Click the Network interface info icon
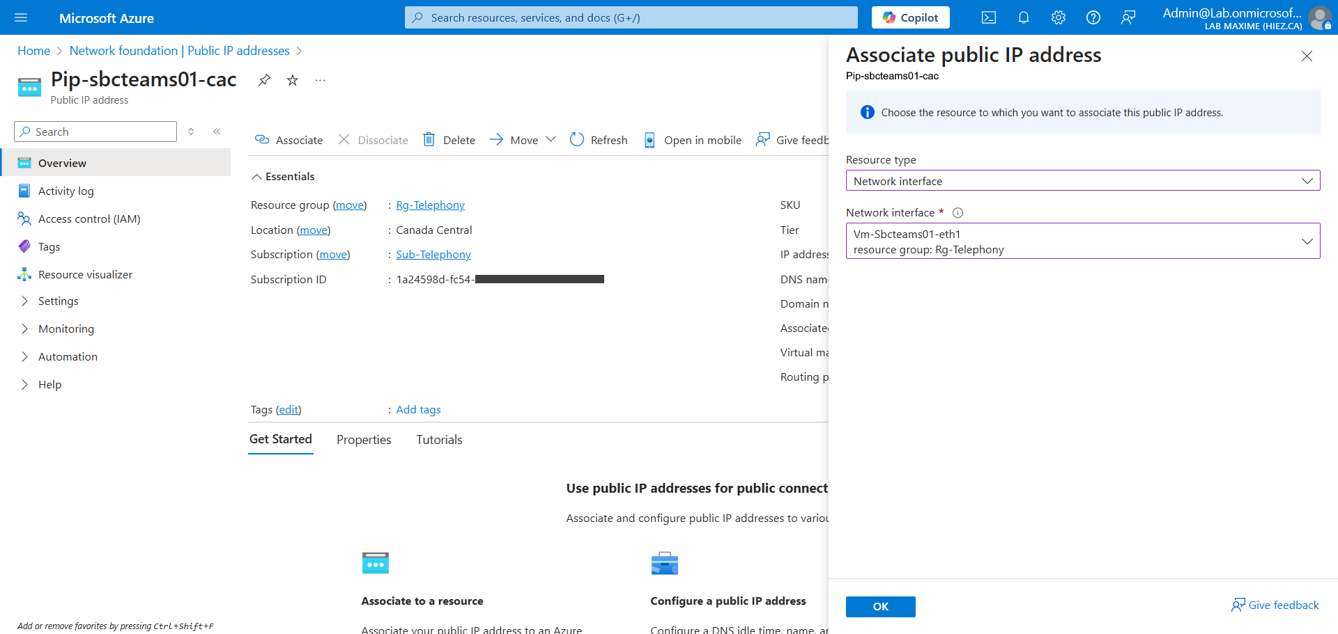 (958, 213)
